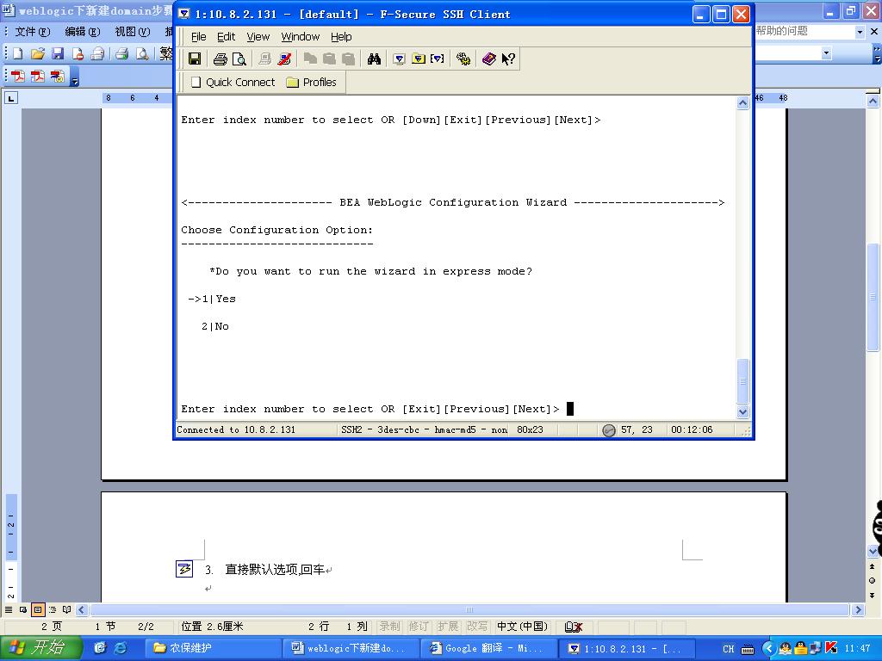Click first Convert to Adobe PDF icon
The image size is (882, 661).
17,76
